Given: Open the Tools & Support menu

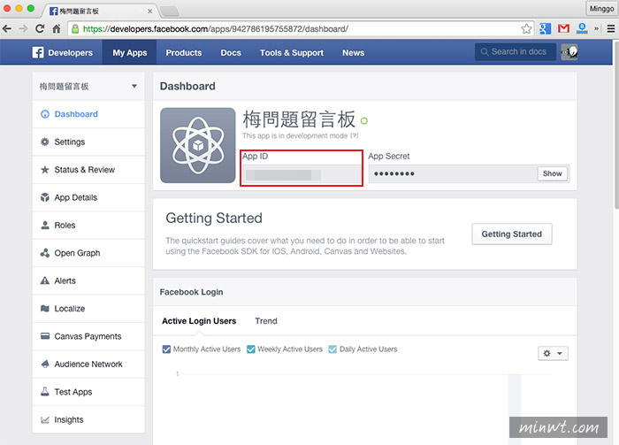Looking at the screenshot, I should tap(292, 52).
